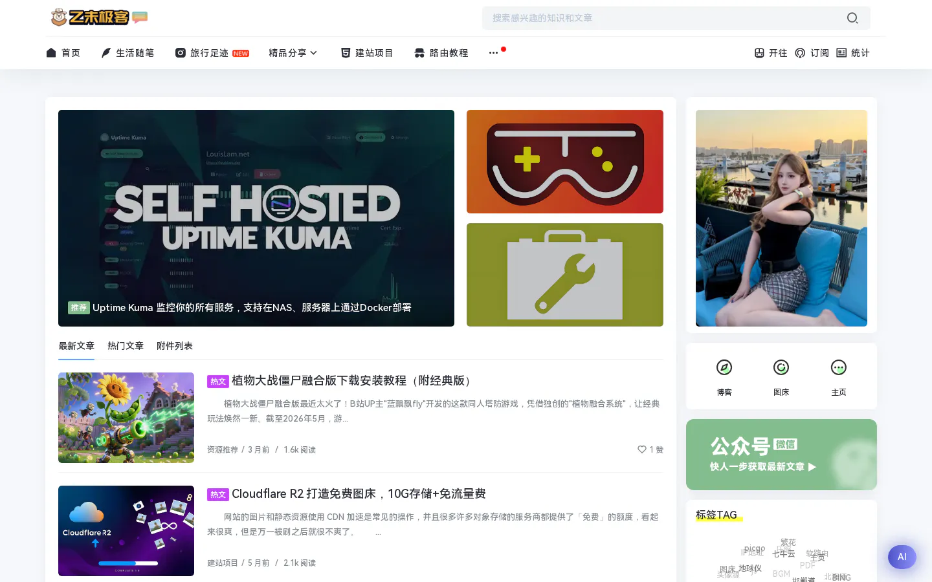Open the three-dots more menu
This screenshot has width=932, height=582.
tap(494, 52)
